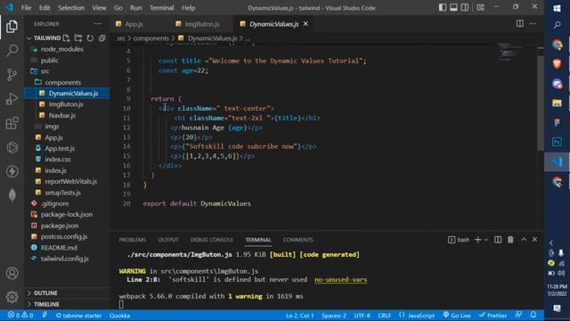
Task: Expand the TIMELINE section
Action: coord(46,304)
